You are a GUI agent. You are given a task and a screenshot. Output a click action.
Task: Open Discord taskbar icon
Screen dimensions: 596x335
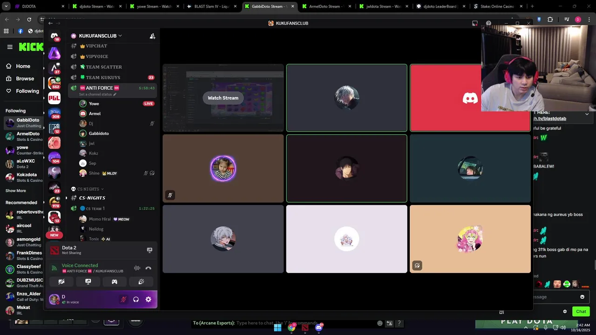[319, 328]
